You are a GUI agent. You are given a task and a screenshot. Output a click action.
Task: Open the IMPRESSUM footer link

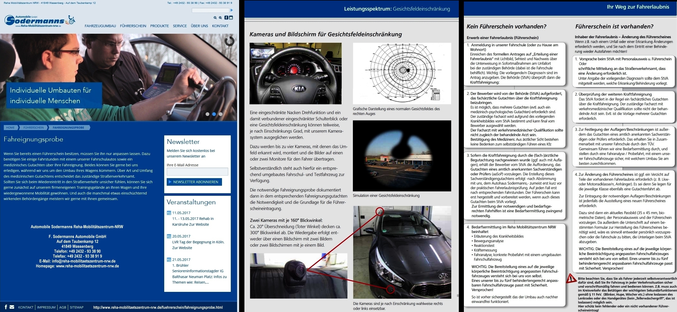pos(46,307)
